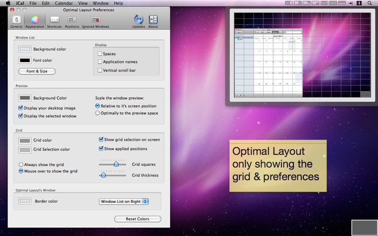Image resolution: width=378 pixels, height=236 pixels.
Task: Click the yellow Optimal Layout sticky note
Action: [x=278, y=166]
